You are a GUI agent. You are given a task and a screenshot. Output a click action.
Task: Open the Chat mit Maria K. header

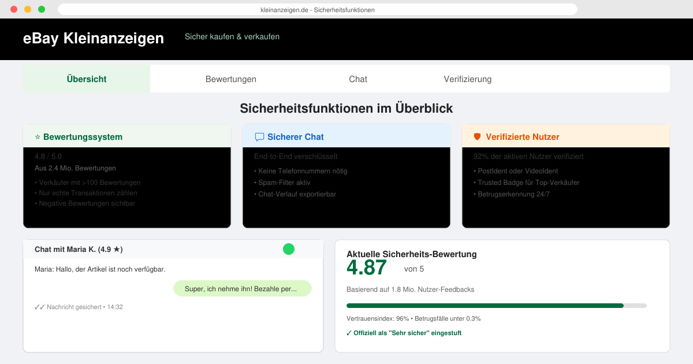(173, 249)
